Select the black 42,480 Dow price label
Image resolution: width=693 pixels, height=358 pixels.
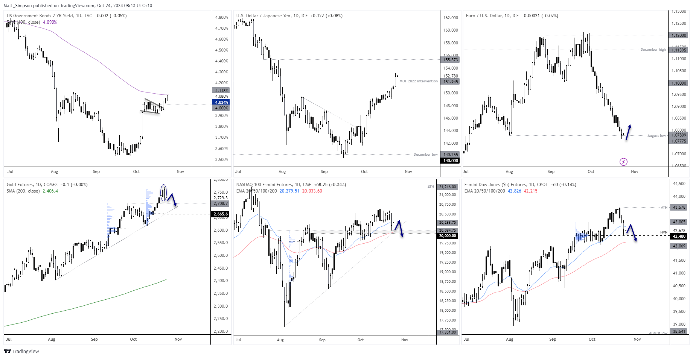click(679, 236)
